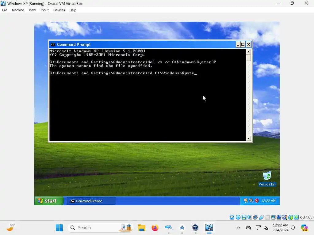Click the keyboard capture green arrow icon

tap(297, 217)
